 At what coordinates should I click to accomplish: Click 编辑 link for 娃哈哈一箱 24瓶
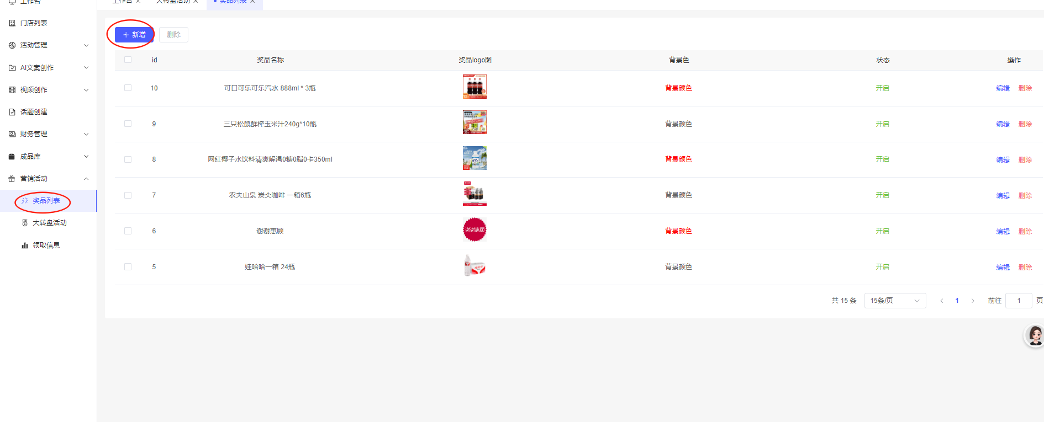click(1003, 268)
